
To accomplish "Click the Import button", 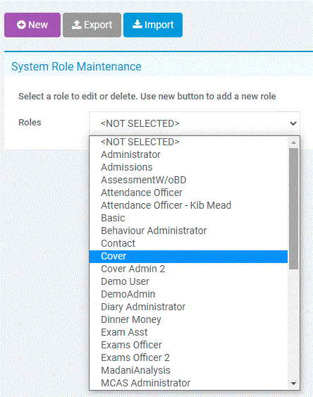I will (x=153, y=25).
